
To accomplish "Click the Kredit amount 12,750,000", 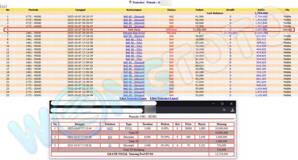I will (230, 33).
